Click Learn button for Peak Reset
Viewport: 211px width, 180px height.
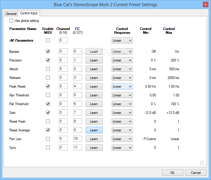[x=94, y=87]
